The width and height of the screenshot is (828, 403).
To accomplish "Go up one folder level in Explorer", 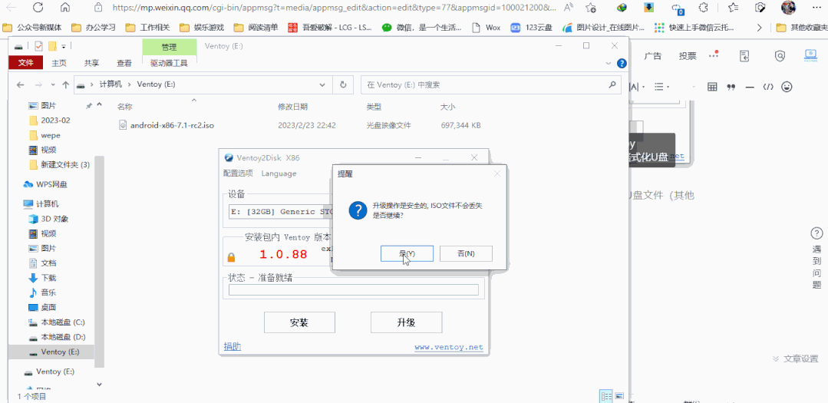I will [x=65, y=84].
